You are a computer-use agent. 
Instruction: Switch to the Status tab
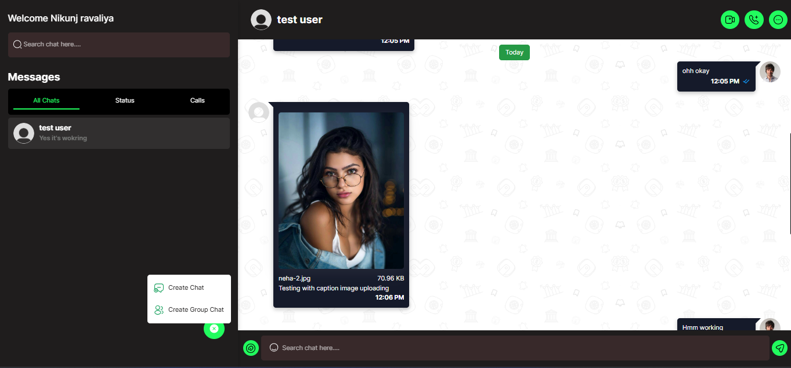coord(124,100)
